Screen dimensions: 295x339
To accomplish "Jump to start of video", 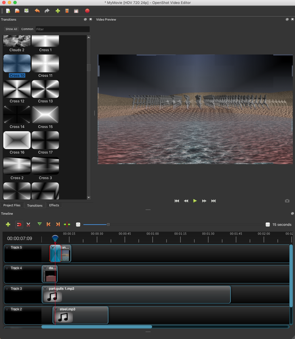I will click(x=177, y=201).
